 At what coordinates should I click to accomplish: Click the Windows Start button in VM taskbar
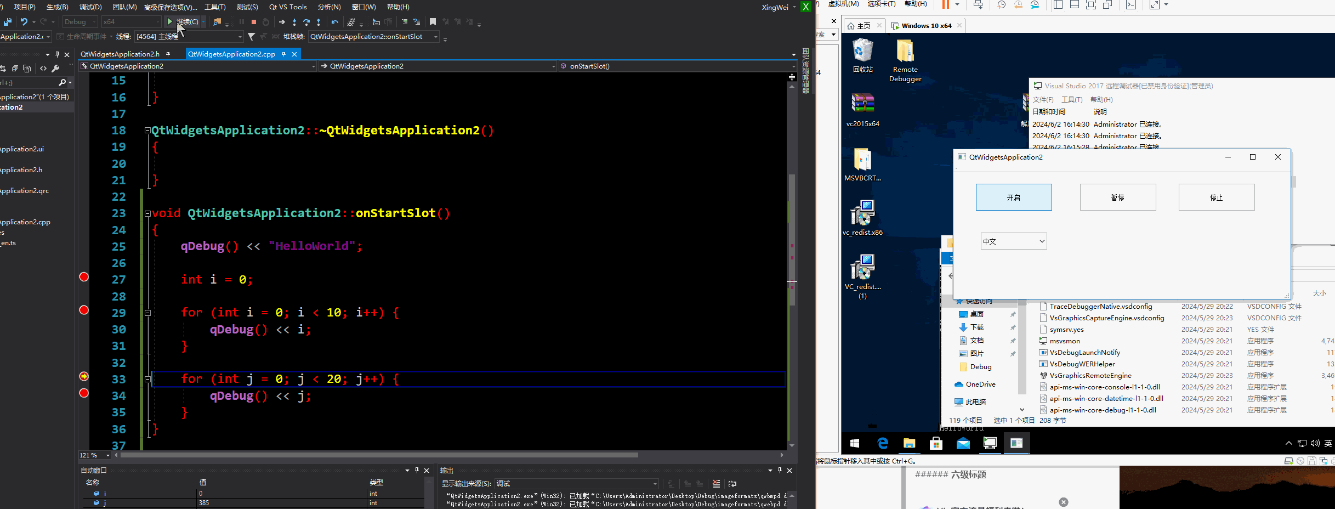[855, 443]
